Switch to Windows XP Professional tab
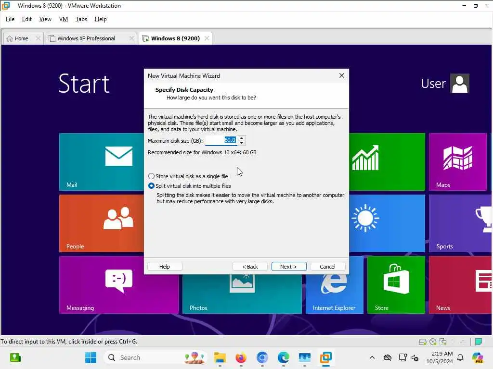 tap(86, 38)
